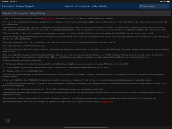Click the text '.9 Windows shall meet the following requirements'
The height and width of the screenshot is (129, 172).
pyautogui.click(x=22, y=60)
